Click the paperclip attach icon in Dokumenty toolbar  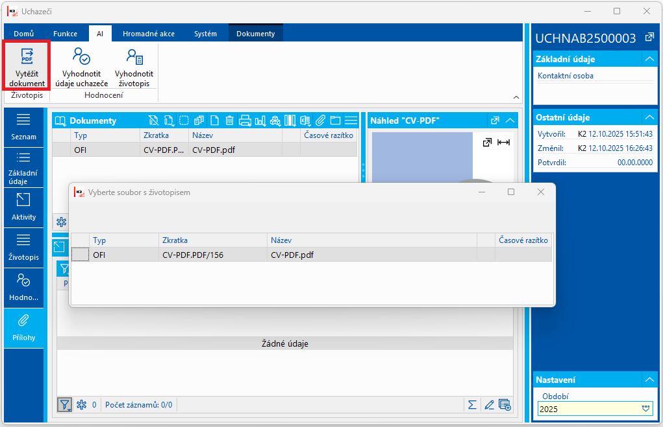(x=321, y=121)
